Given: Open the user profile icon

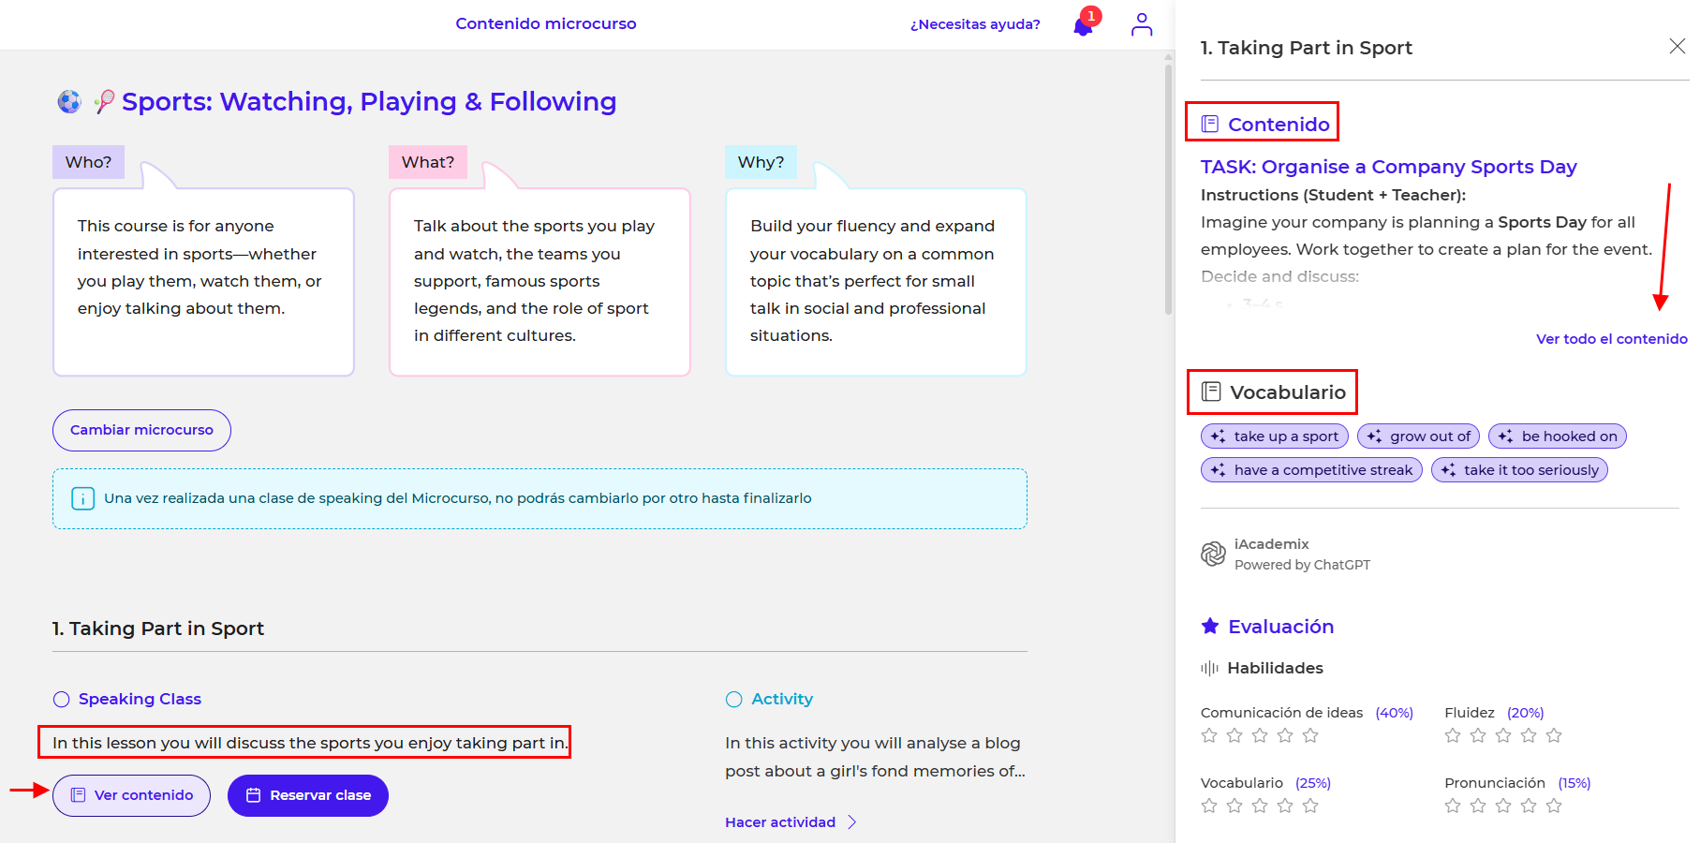Looking at the screenshot, I should [1141, 24].
